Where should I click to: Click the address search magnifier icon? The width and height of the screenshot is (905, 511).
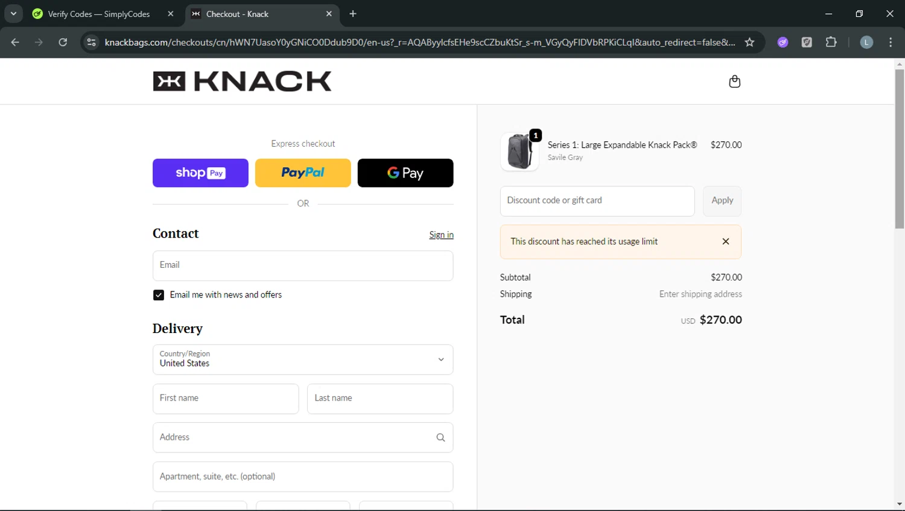click(x=440, y=437)
